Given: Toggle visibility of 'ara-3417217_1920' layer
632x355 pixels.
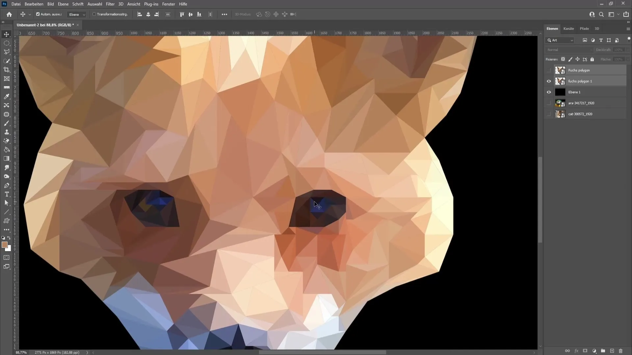Looking at the screenshot, I should [549, 103].
